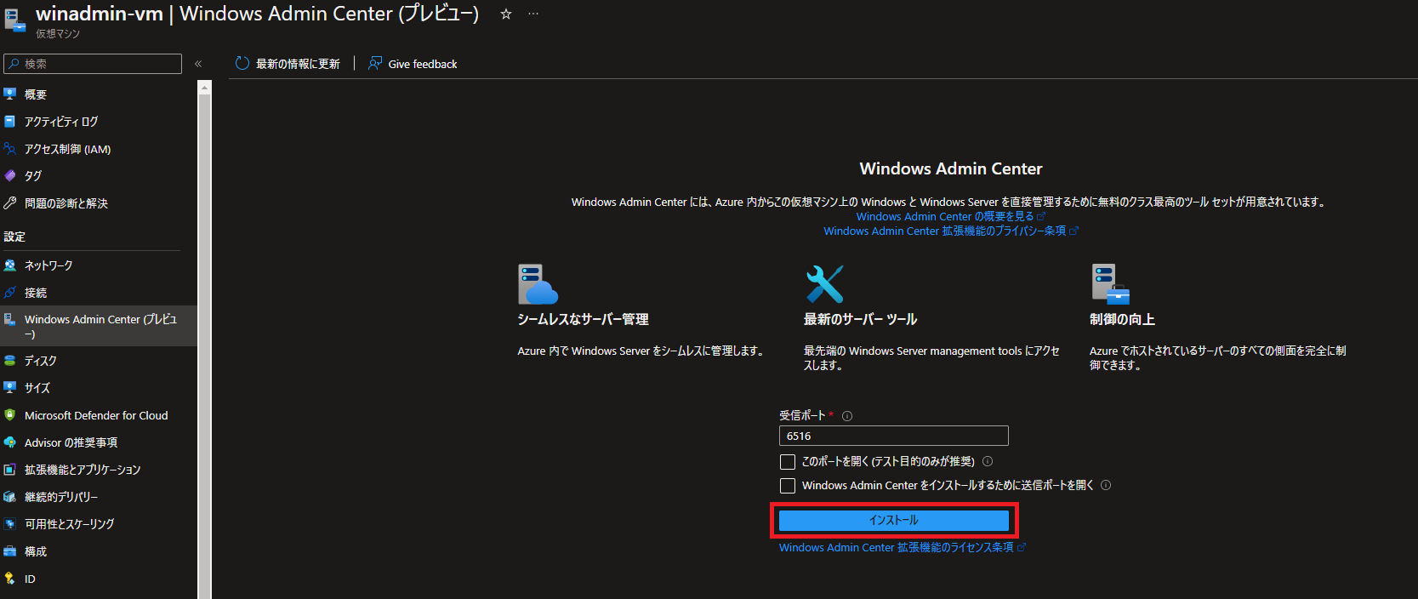Click the 受信ポート input field showing 6516
The height and width of the screenshot is (599, 1418).
pyautogui.click(x=894, y=436)
